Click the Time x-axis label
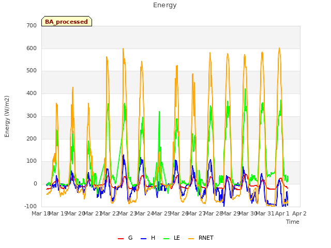 (293, 222)
